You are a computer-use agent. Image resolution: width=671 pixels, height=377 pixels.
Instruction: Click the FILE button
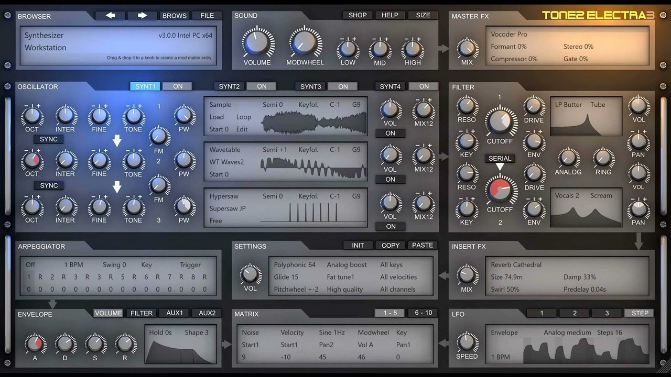pos(207,16)
